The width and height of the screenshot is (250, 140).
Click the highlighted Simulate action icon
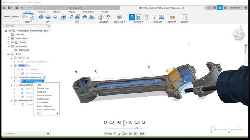(x=132, y=17)
